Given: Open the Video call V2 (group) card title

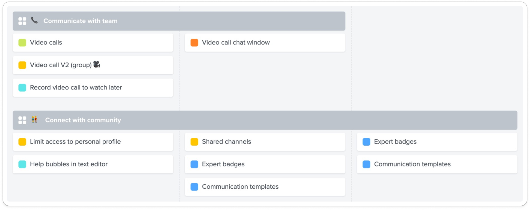Looking at the screenshot, I should 61,65.
